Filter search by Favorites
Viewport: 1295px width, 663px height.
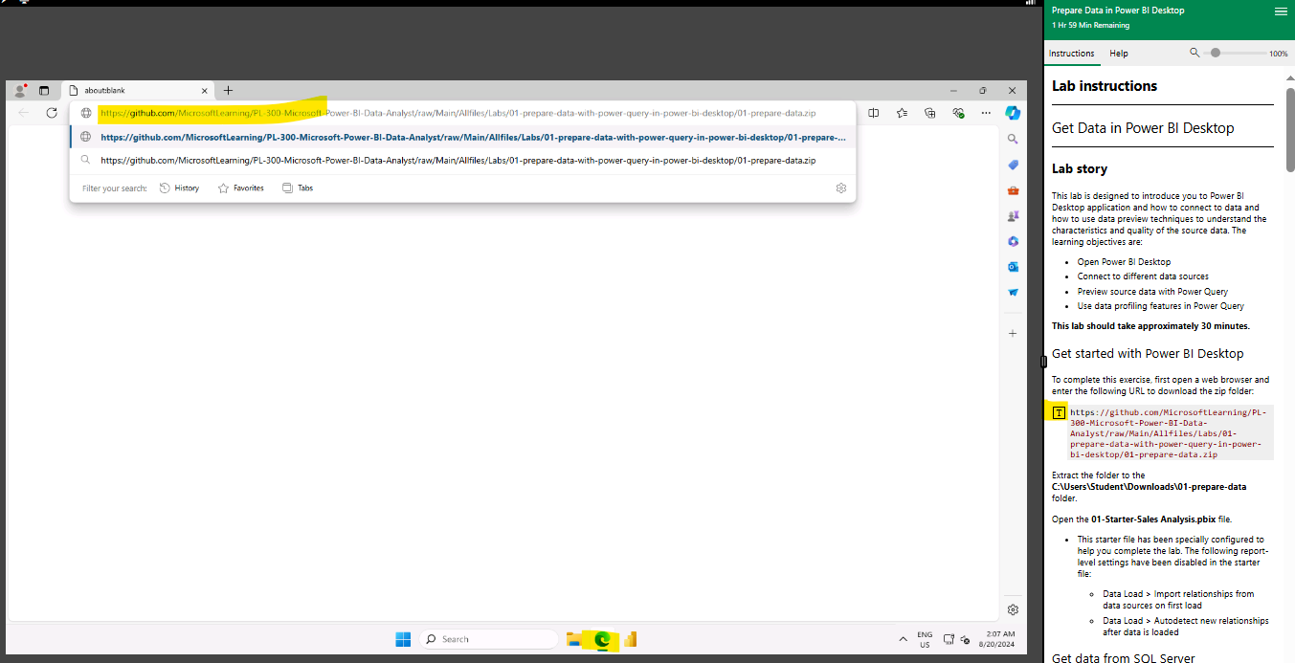coord(240,188)
